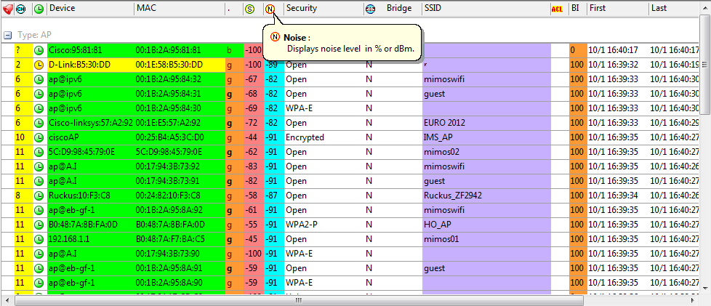The height and width of the screenshot is (306, 711).
Task: Click clock icon for MAC 00:17:94:3B:73:92 row
Action: 39,166
